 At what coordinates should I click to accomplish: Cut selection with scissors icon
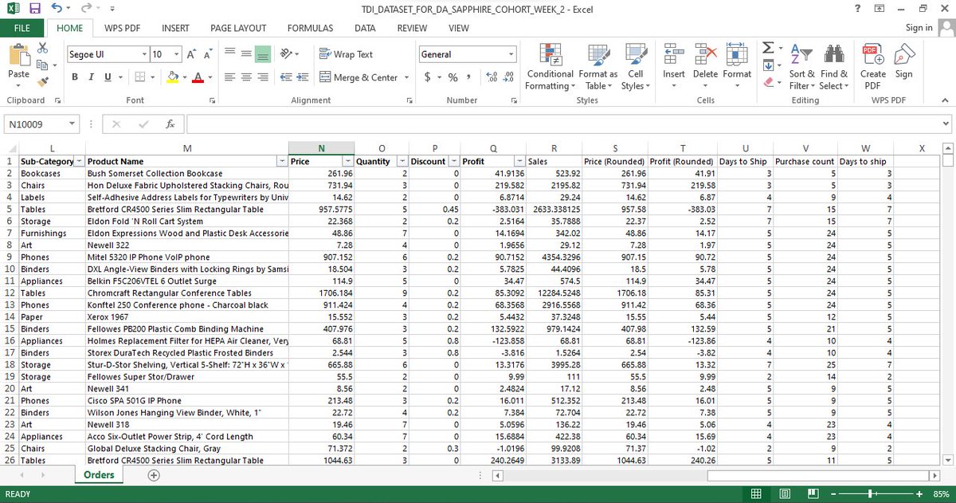[42, 49]
